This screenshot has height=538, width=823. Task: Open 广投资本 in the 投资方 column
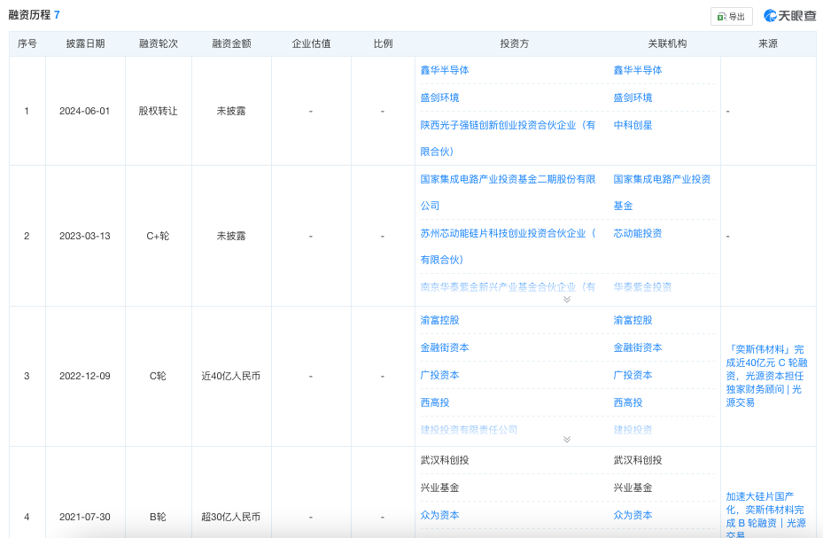pyautogui.click(x=439, y=375)
